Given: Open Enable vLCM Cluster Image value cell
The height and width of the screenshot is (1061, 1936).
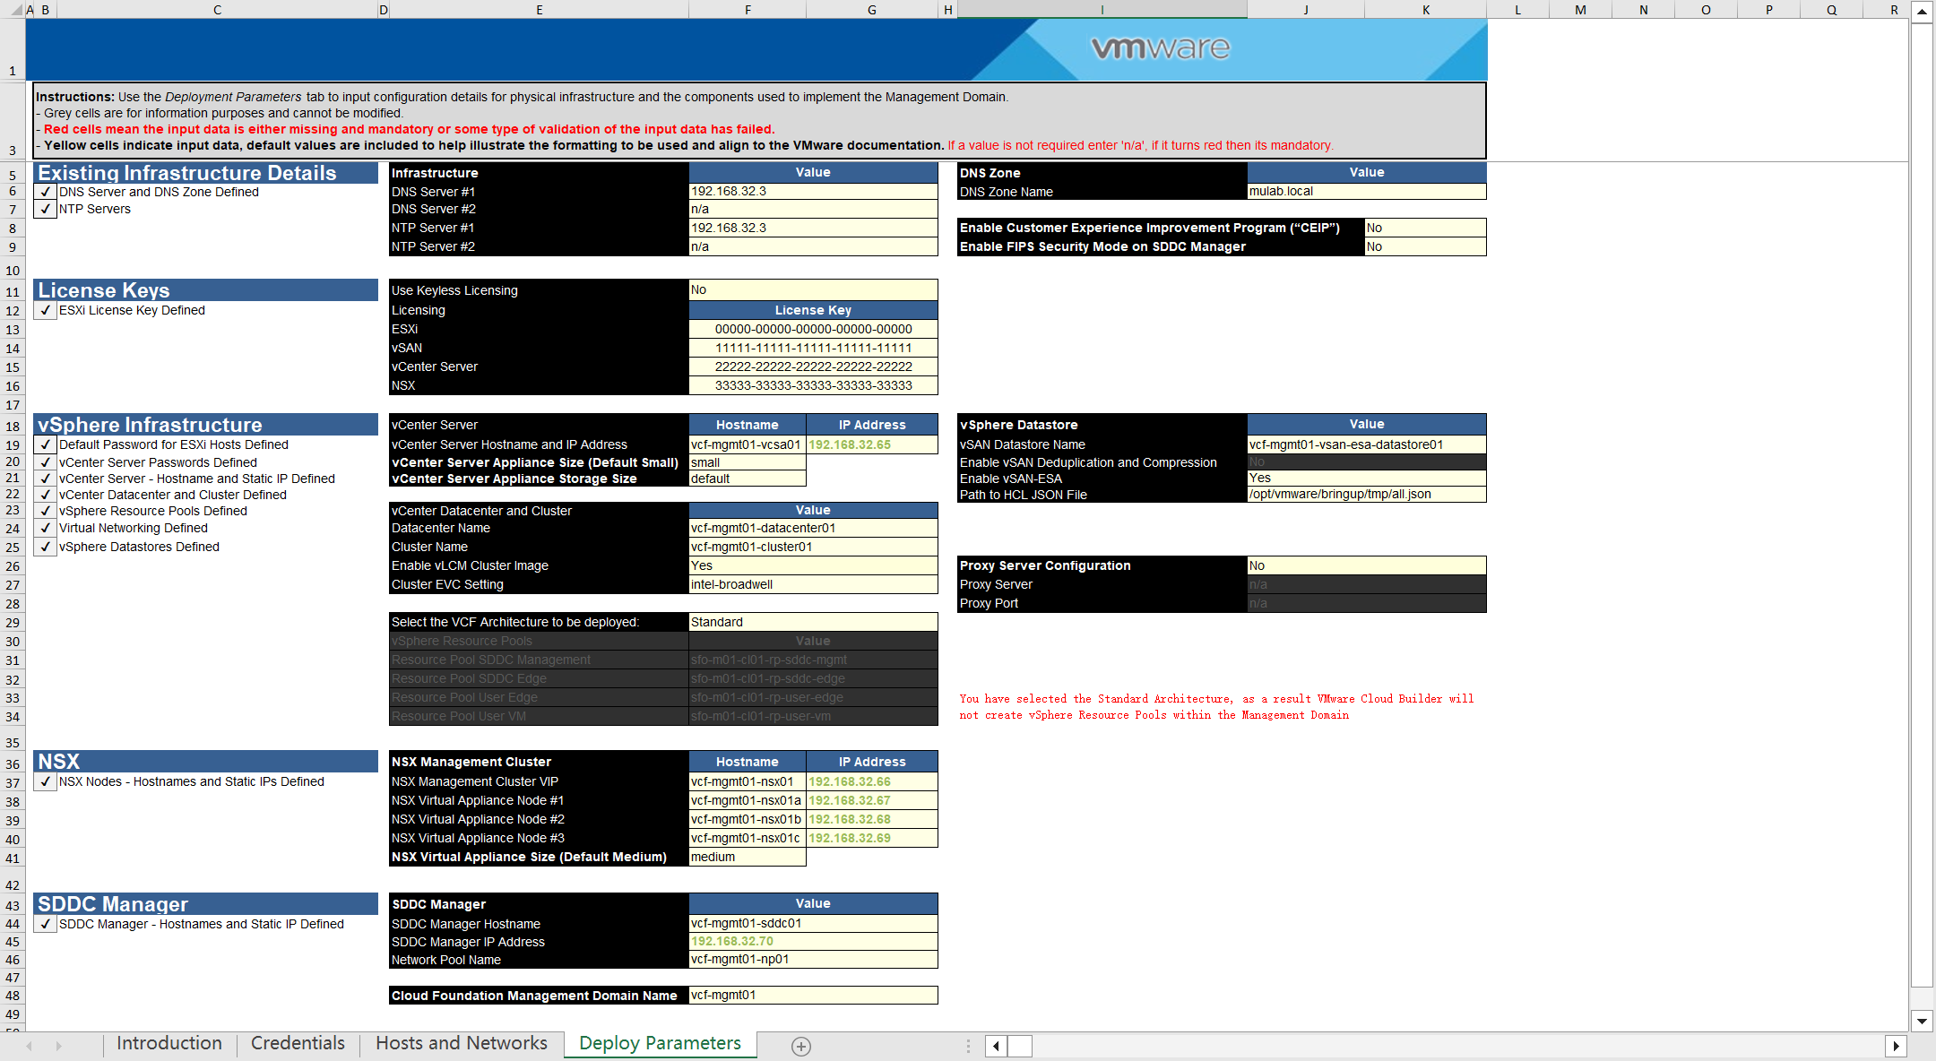Looking at the screenshot, I should coord(813,565).
